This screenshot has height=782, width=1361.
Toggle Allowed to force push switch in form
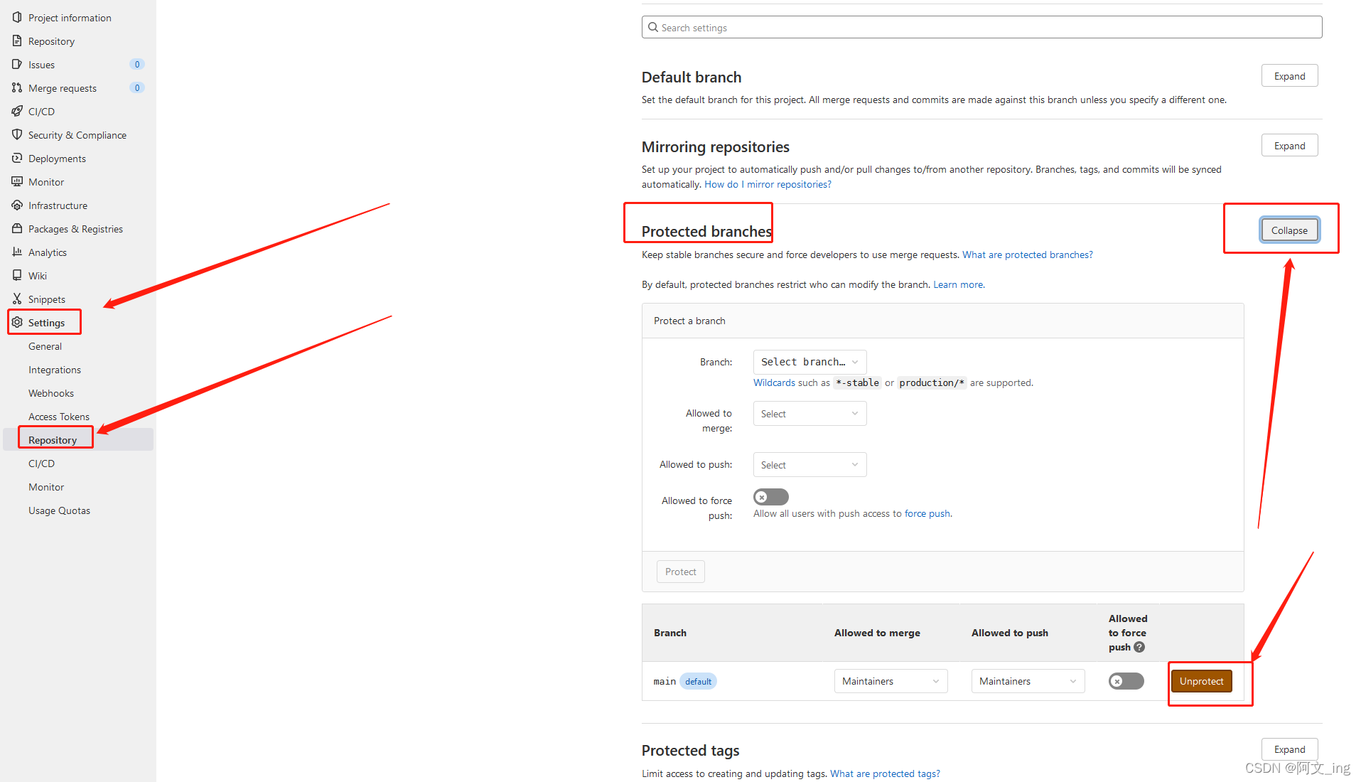770,497
